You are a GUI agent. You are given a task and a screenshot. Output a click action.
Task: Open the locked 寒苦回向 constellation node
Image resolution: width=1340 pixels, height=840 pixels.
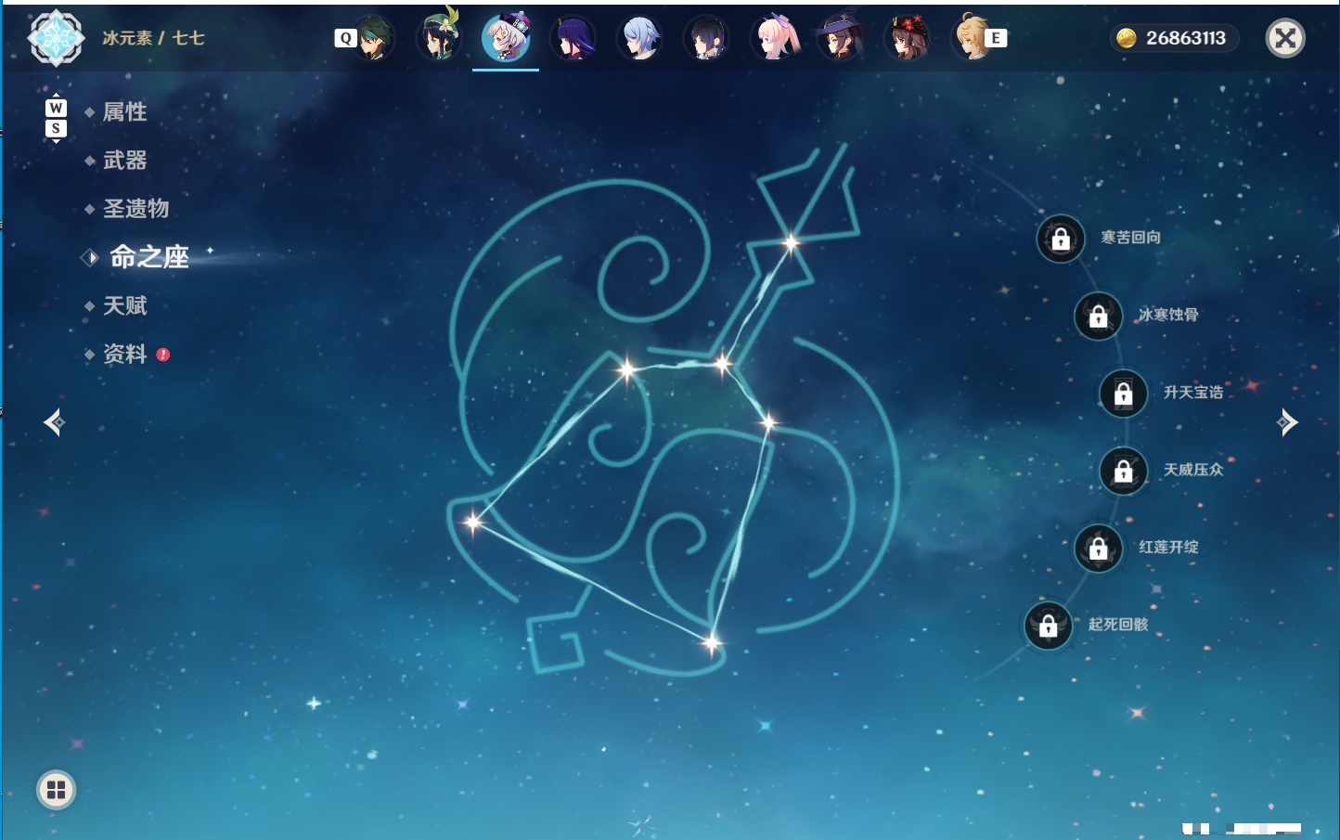point(1061,239)
